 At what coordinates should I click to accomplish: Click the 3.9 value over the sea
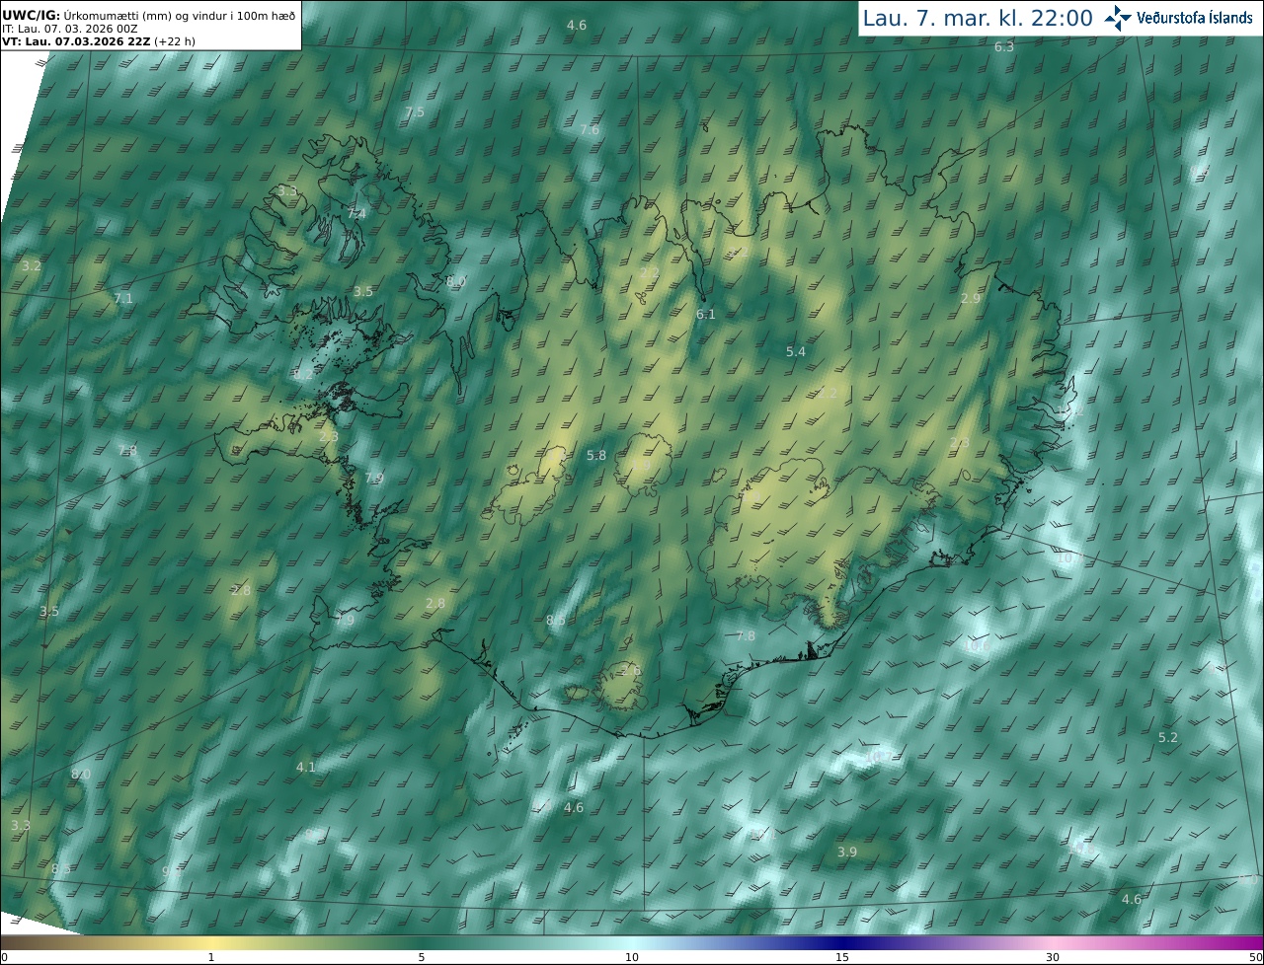tap(847, 853)
